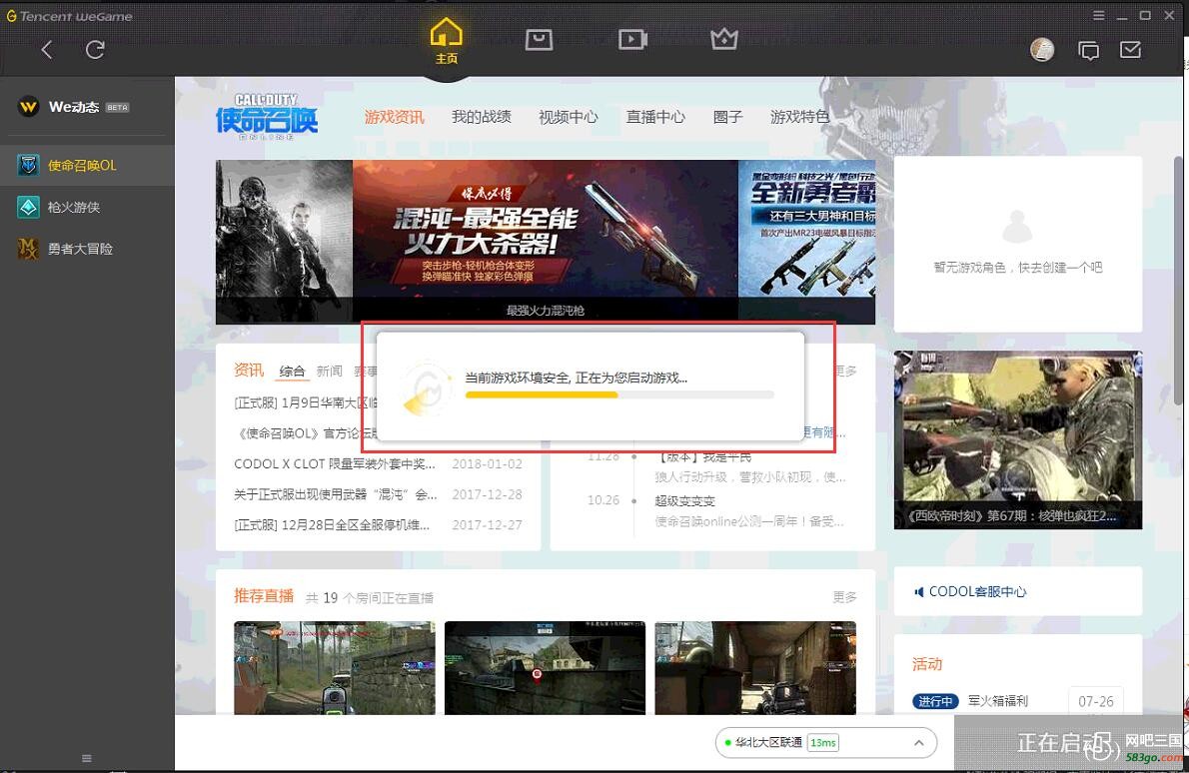This screenshot has height=773, width=1189.
Task: Open [正式服] 1月9日华南大区 news item
Action: point(305,402)
